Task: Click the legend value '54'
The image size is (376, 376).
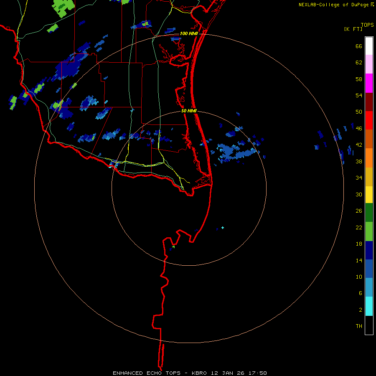Action: tap(359, 95)
